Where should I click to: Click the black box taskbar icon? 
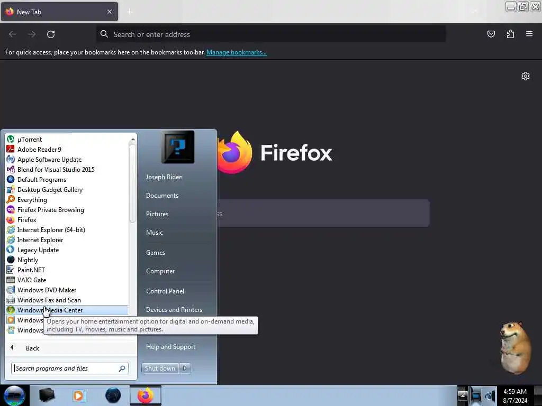tap(47, 395)
